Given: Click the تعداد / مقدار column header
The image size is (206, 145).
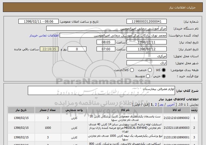Looking at the screenshot, I should click(48, 110).
